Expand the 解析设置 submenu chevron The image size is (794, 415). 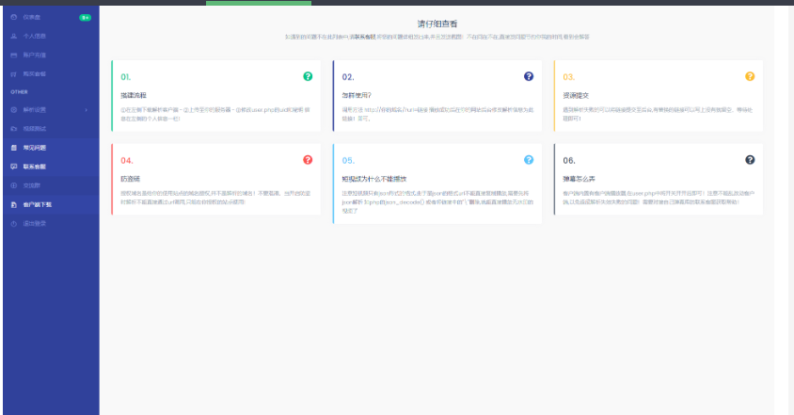pyautogui.click(x=87, y=110)
